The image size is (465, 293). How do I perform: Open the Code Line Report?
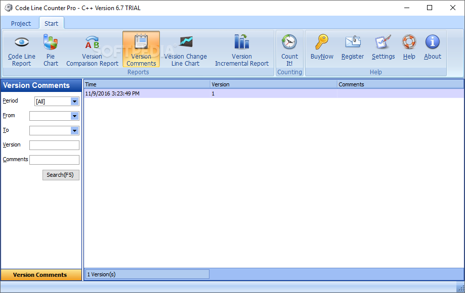point(21,50)
